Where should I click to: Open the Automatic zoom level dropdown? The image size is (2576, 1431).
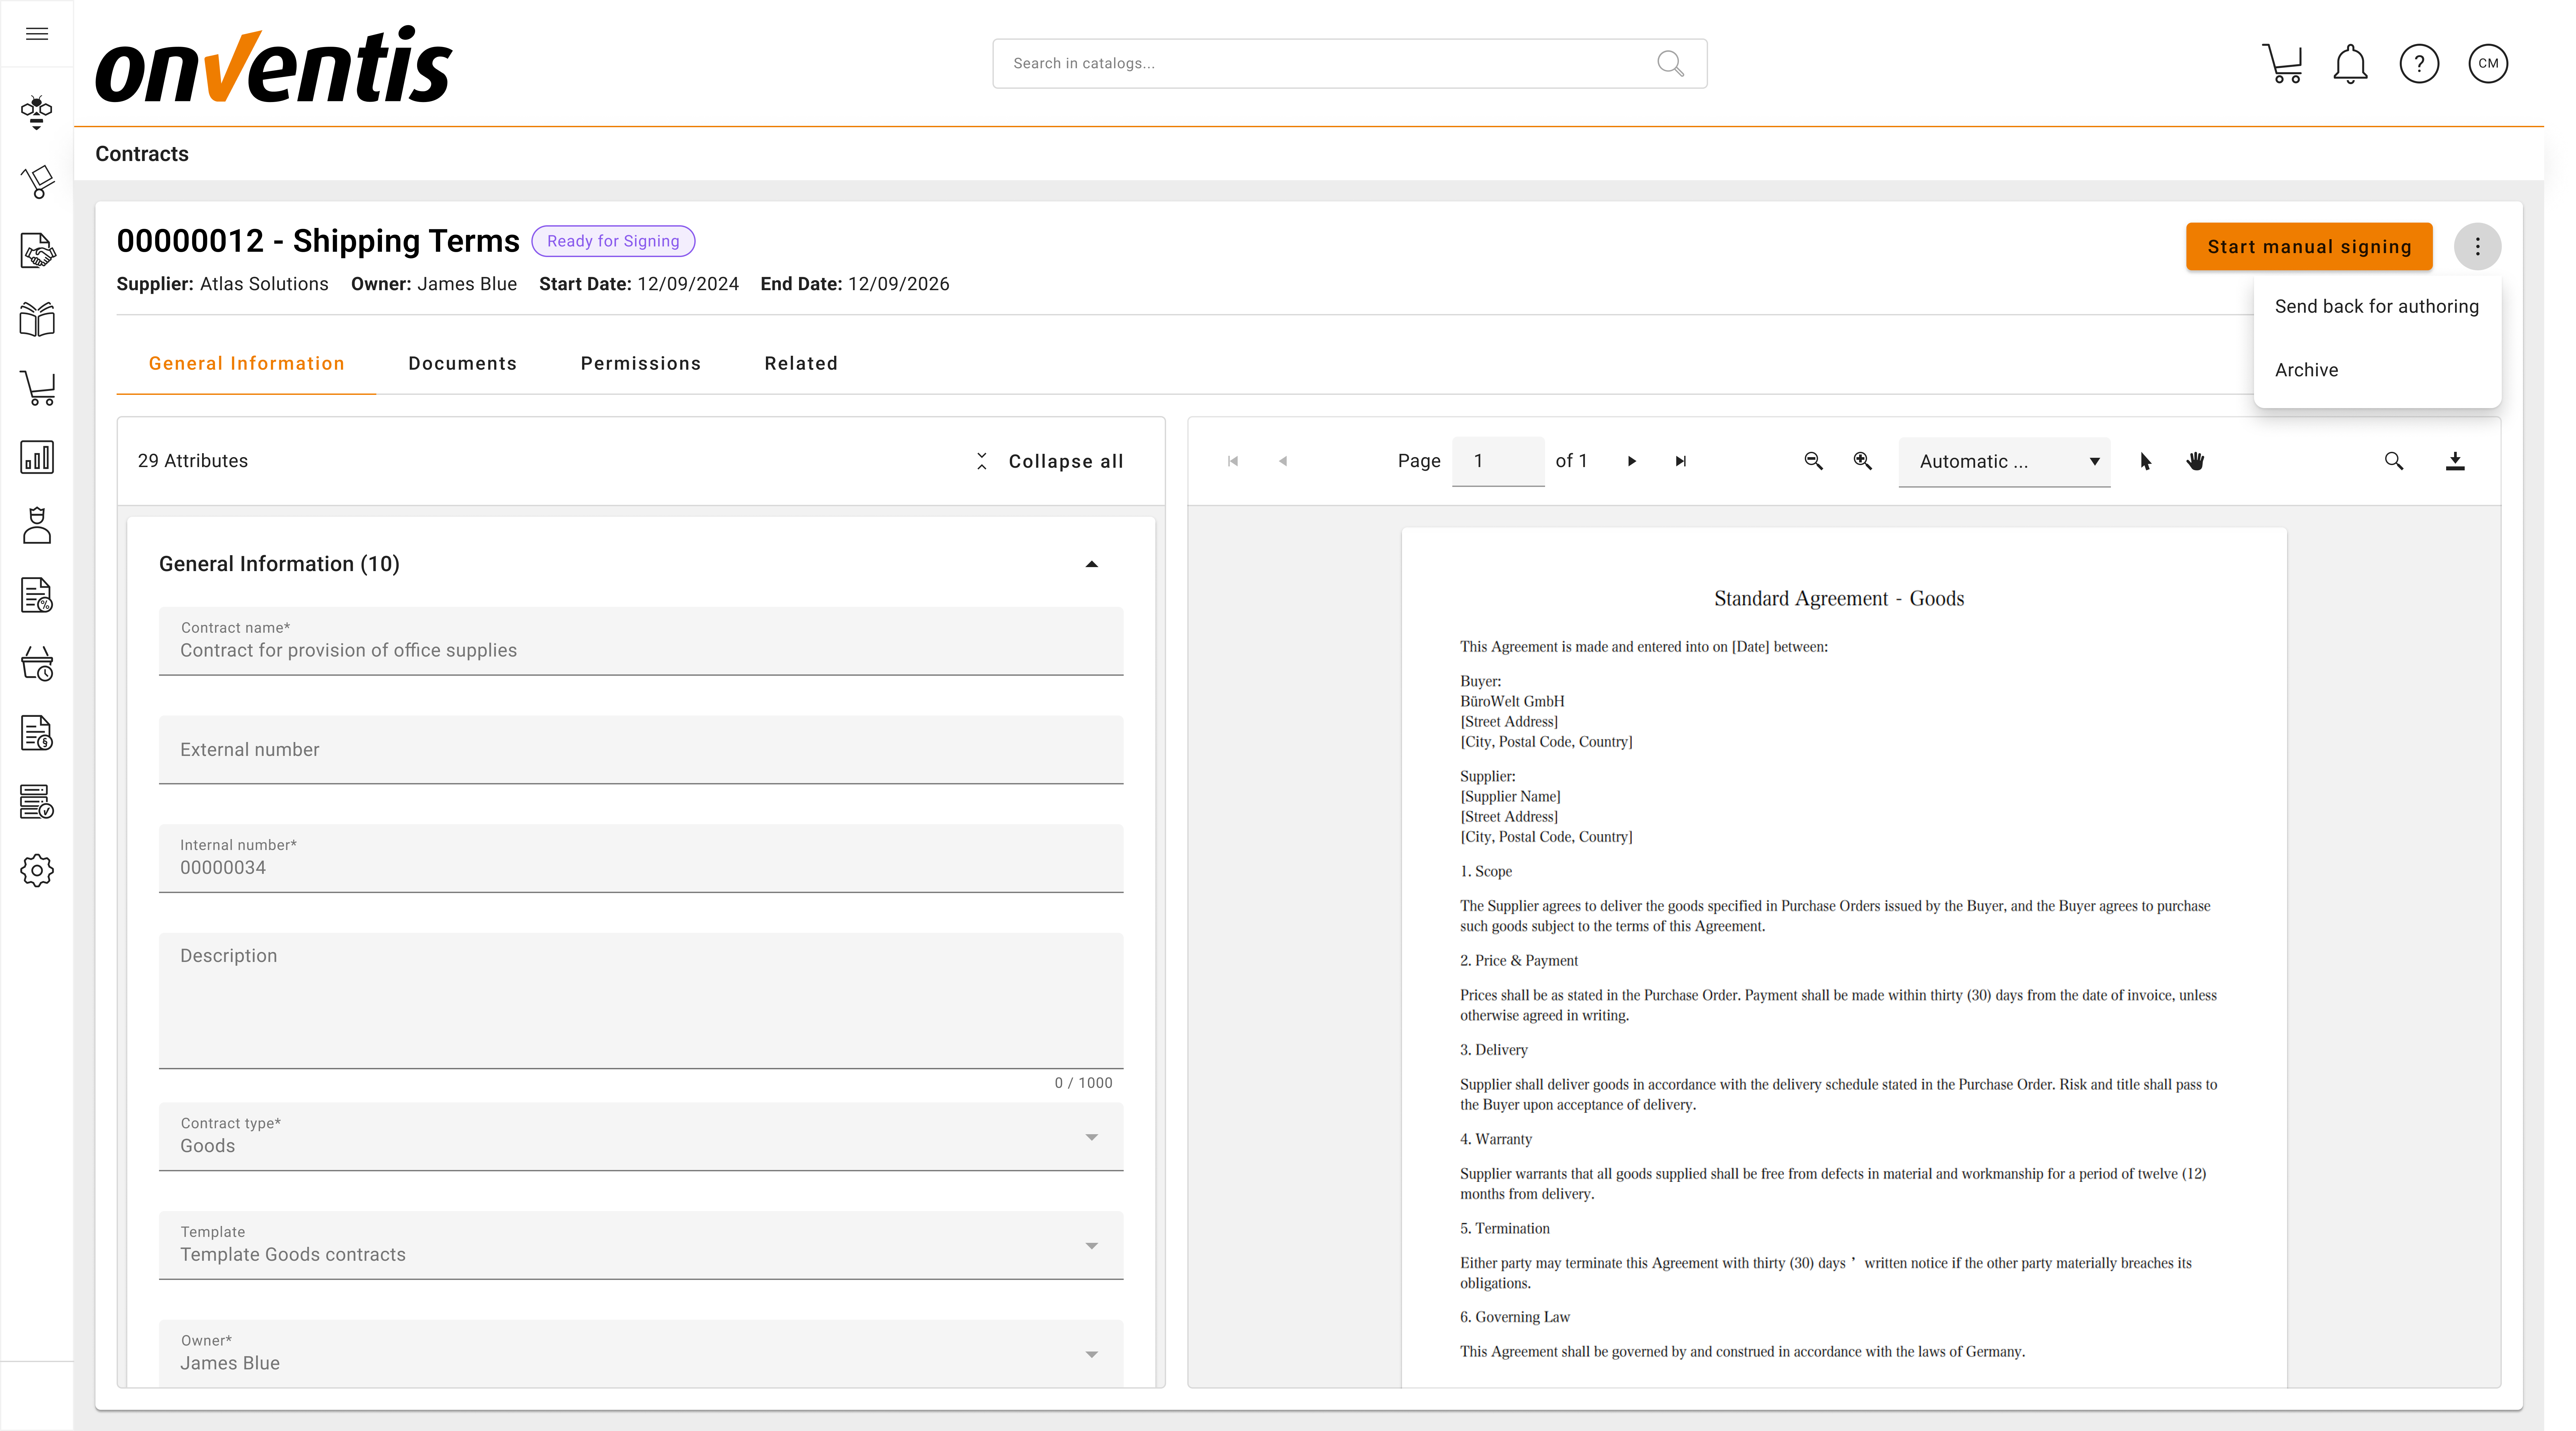pos(2004,461)
